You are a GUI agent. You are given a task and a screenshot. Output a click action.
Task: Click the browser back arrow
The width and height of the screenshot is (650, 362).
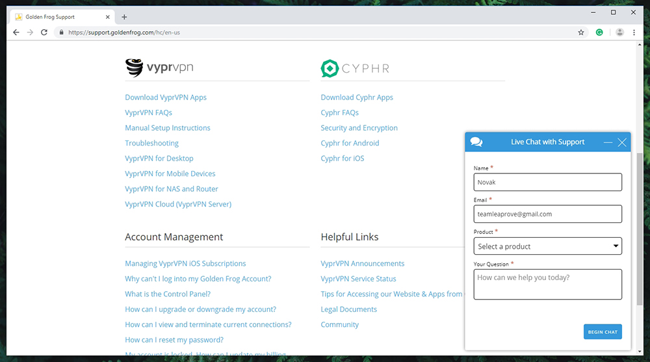point(16,32)
